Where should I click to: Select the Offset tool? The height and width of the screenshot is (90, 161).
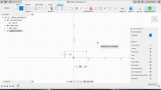56,8
